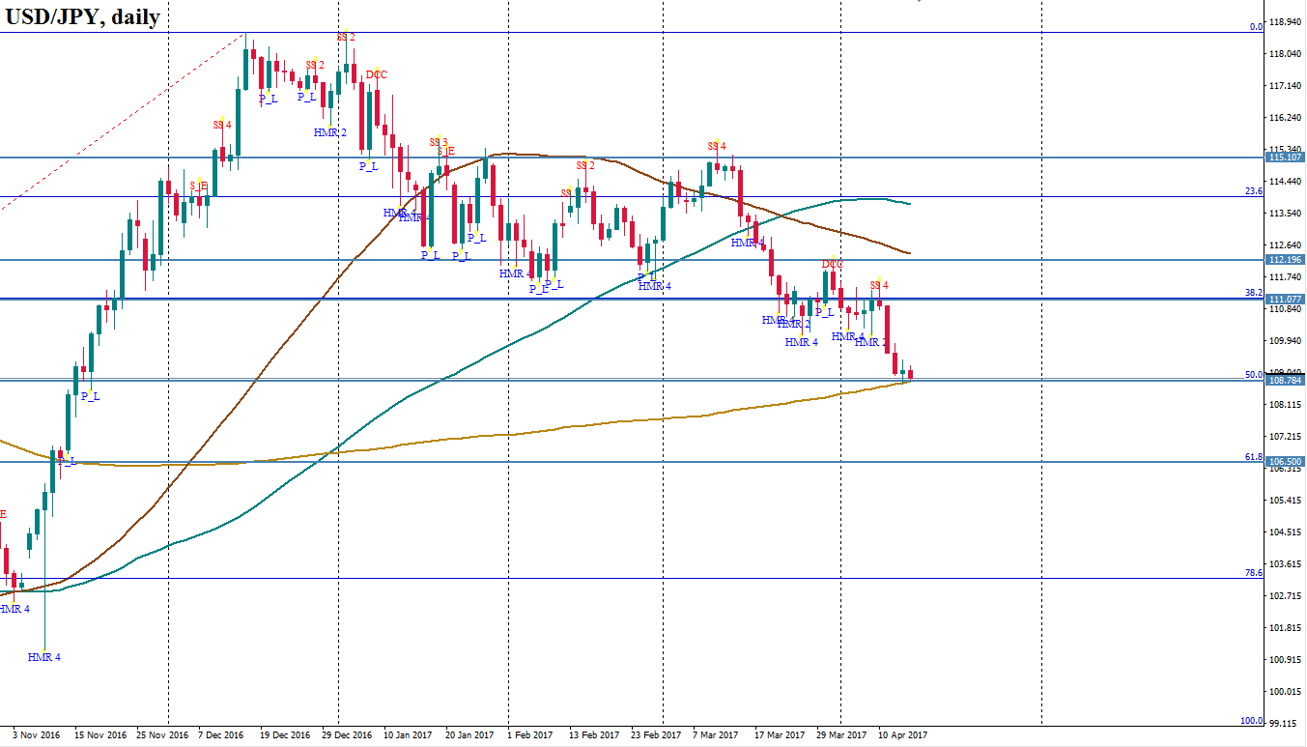Click the 108.784 price level tag
Screen dimensions: 1307x747
coord(1286,380)
